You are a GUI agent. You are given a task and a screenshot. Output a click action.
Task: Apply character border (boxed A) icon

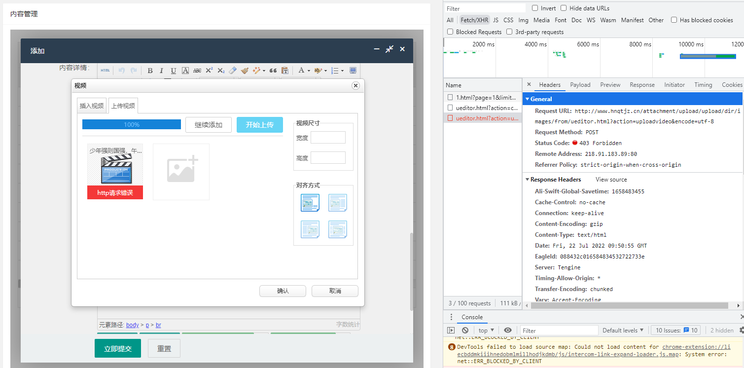click(185, 71)
